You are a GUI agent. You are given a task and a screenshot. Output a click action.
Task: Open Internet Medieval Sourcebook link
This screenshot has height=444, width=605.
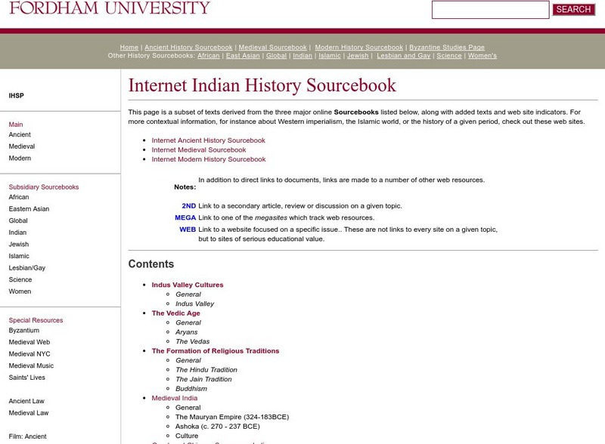199,150
